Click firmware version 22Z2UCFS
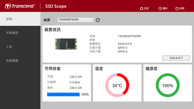 click(x=125, y=44)
